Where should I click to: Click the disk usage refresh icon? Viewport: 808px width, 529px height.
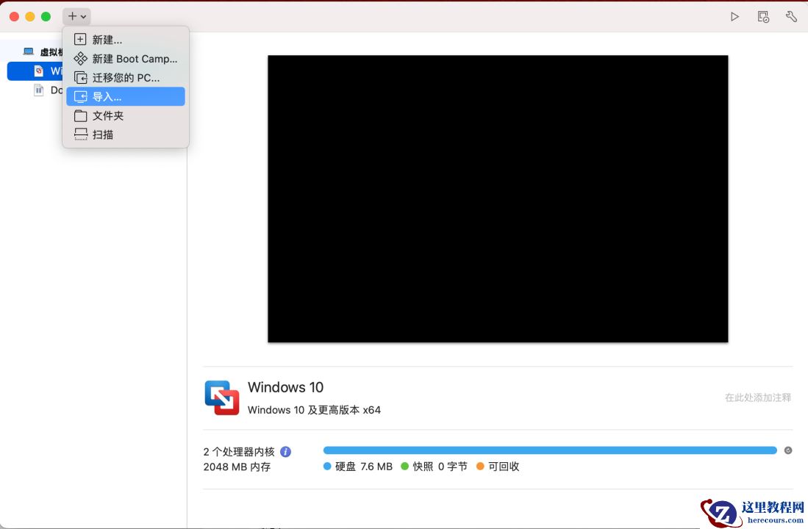tap(788, 450)
